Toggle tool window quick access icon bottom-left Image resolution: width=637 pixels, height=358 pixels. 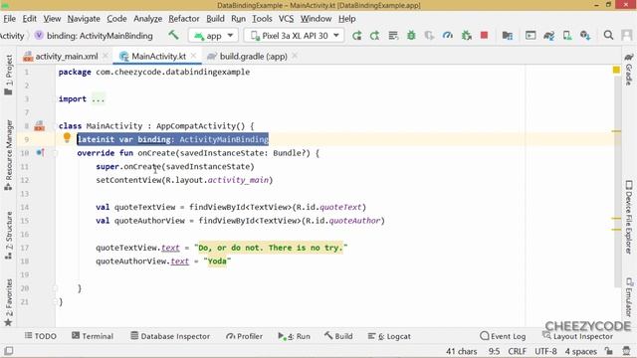tap(8, 351)
